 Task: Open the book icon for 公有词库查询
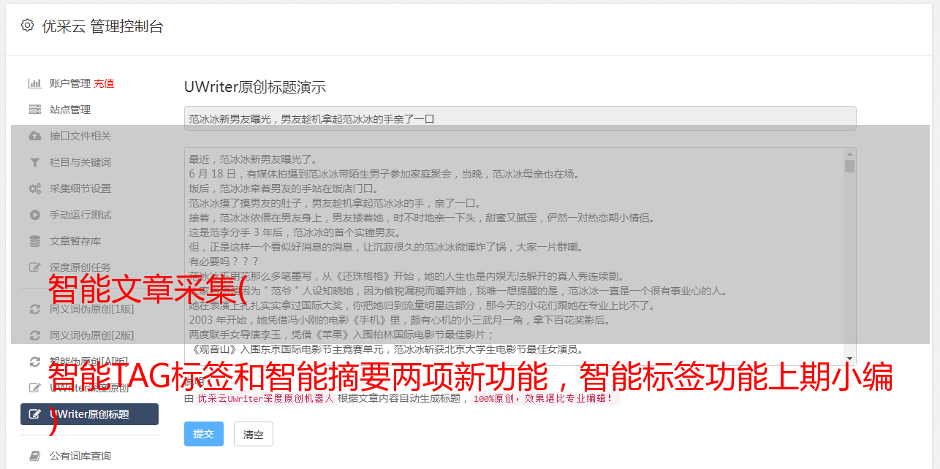[34, 456]
